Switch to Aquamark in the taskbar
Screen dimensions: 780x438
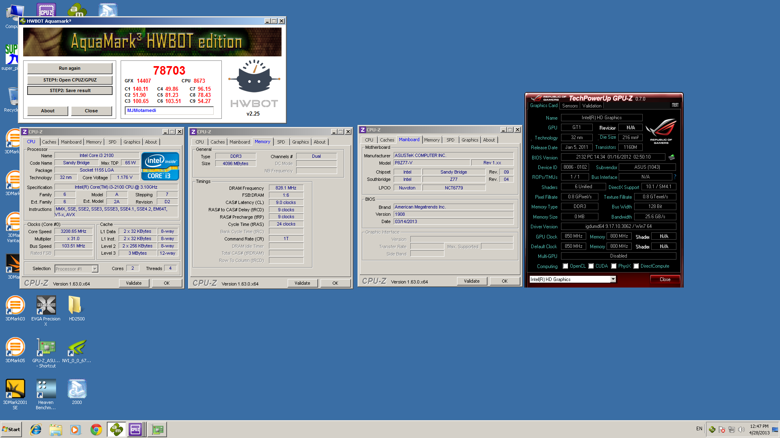click(116, 429)
